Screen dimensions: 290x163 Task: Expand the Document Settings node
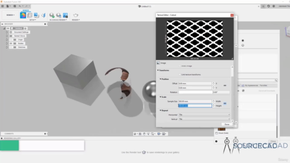pos(7,32)
